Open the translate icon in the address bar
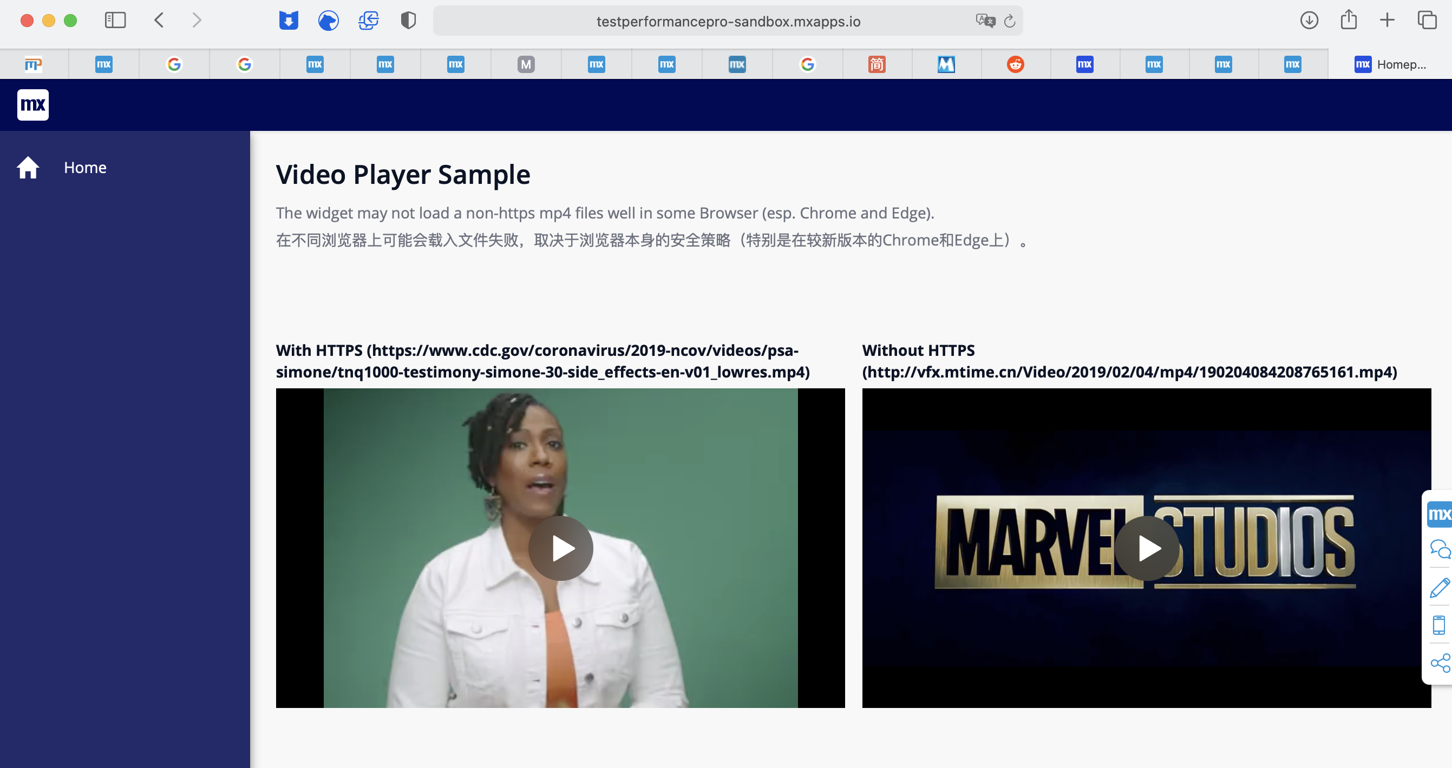 pyautogui.click(x=985, y=21)
